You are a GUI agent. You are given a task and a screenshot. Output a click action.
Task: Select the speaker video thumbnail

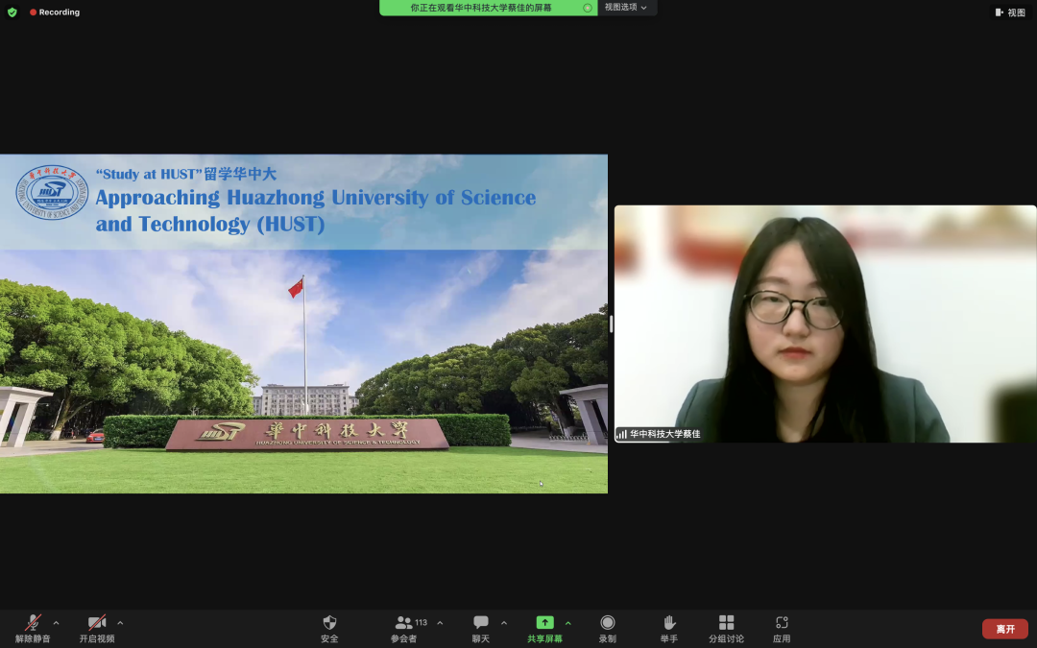click(x=825, y=324)
